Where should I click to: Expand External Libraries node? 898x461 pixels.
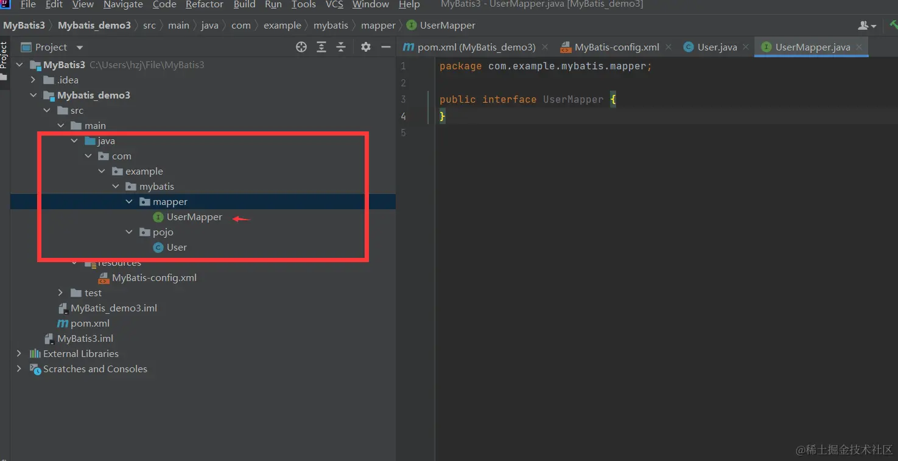tap(19, 353)
